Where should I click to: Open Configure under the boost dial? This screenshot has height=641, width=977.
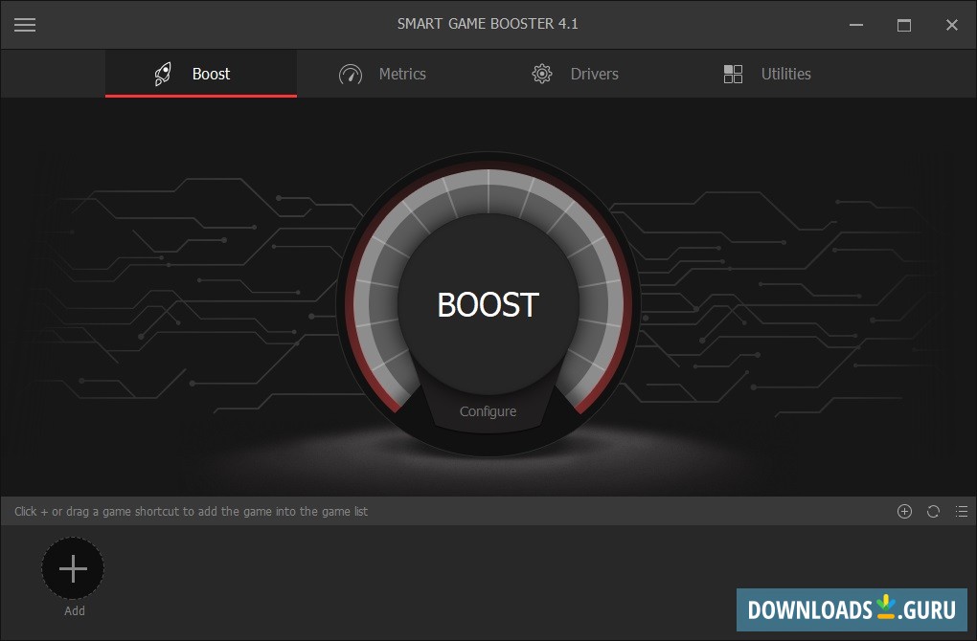488,411
